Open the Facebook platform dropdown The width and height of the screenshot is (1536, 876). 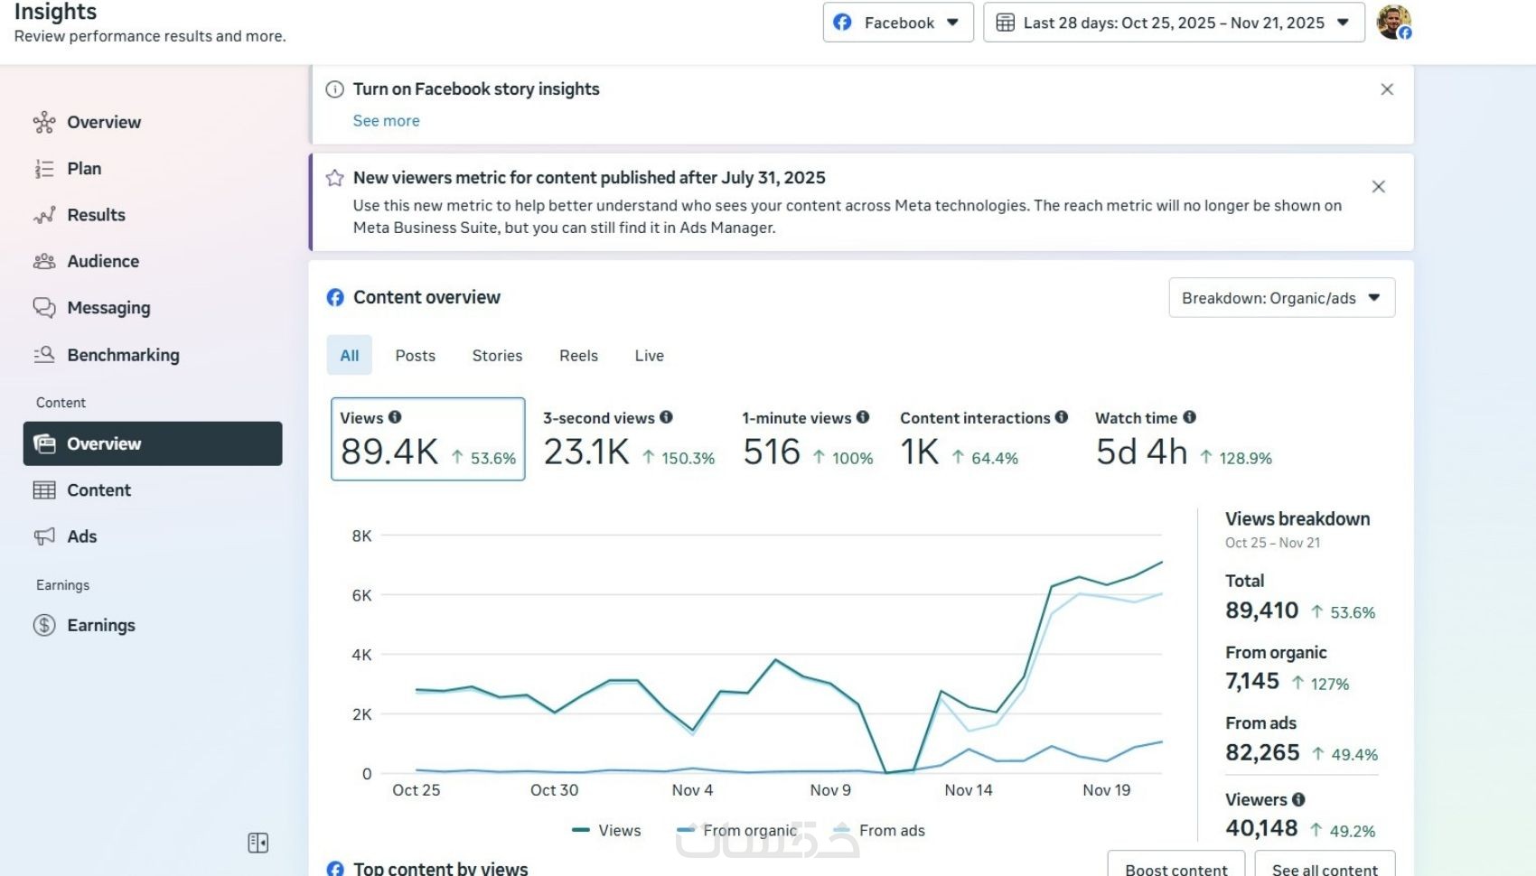pos(897,23)
